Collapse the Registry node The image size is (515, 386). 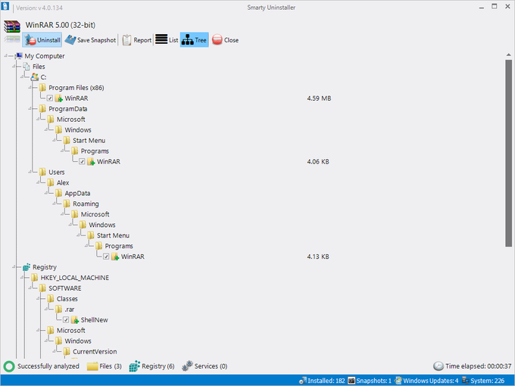14,267
